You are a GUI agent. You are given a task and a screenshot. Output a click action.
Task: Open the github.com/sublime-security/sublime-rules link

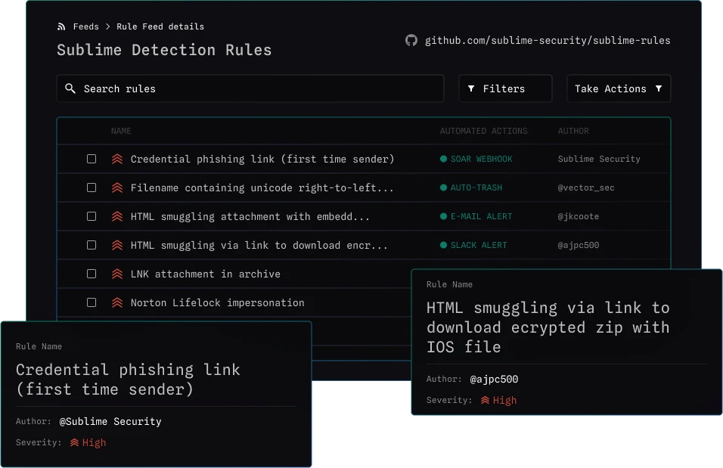click(x=548, y=41)
